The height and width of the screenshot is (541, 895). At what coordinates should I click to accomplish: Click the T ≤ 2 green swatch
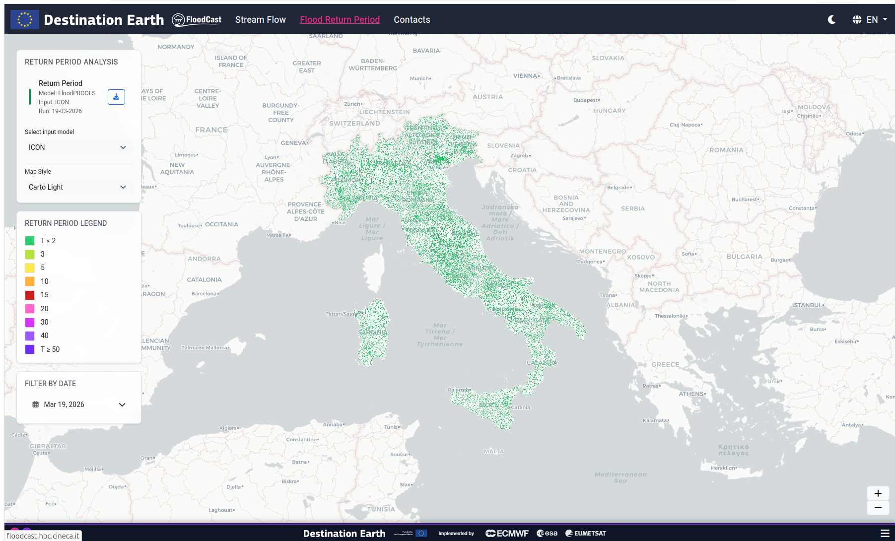tap(30, 241)
